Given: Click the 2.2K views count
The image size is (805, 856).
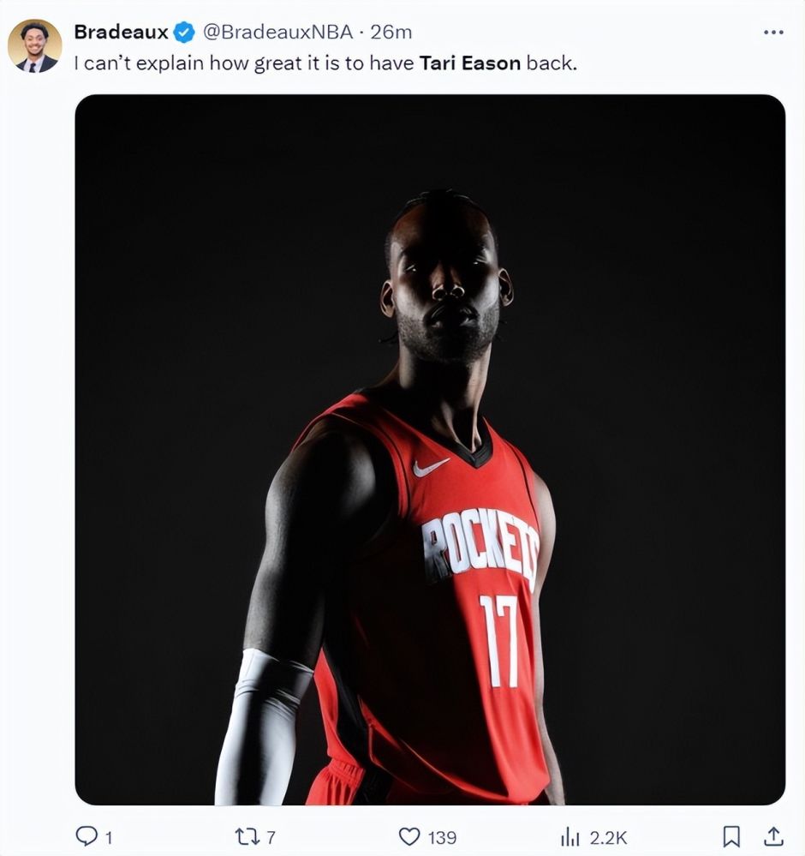Looking at the screenshot, I should point(608,837).
